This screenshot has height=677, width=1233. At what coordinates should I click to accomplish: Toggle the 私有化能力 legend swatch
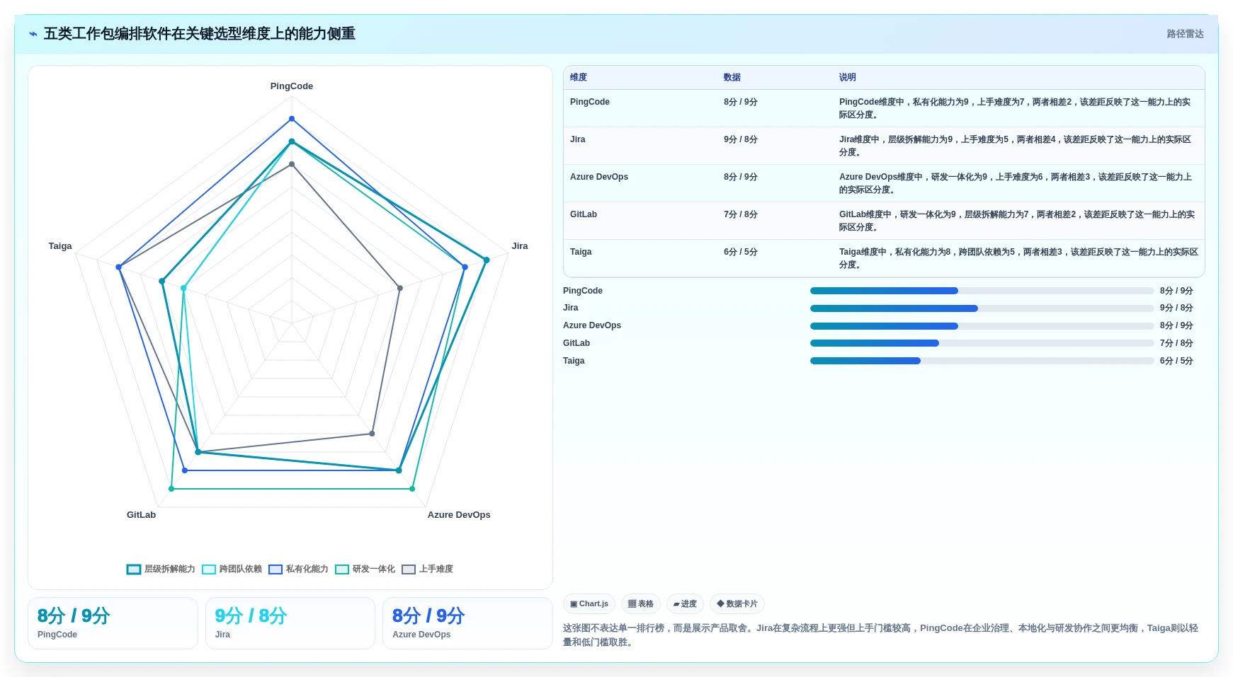tap(275, 569)
